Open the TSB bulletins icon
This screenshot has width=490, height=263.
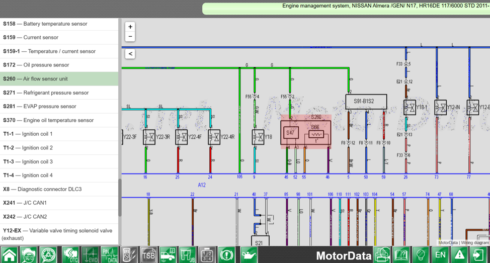click(x=148, y=254)
